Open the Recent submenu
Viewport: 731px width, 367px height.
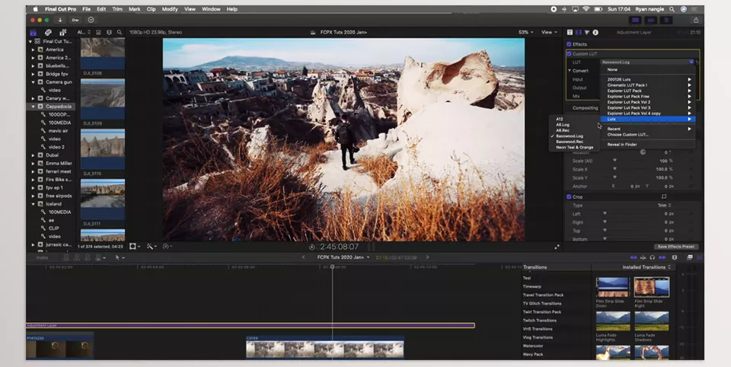[x=647, y=129]
